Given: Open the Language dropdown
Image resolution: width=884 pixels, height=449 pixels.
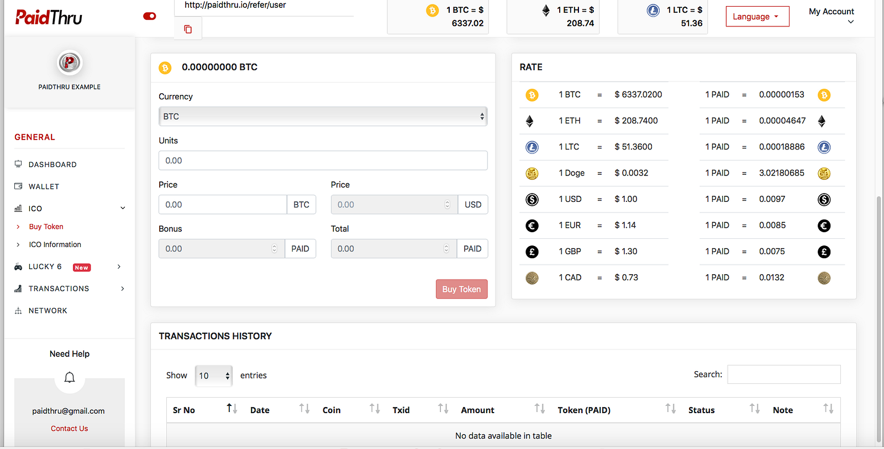Looking at the screenshot, I should tap(757, 17).
